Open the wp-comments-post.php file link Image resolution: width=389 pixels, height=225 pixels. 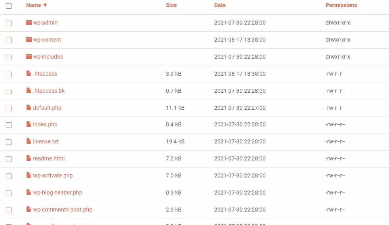point(63,210)
